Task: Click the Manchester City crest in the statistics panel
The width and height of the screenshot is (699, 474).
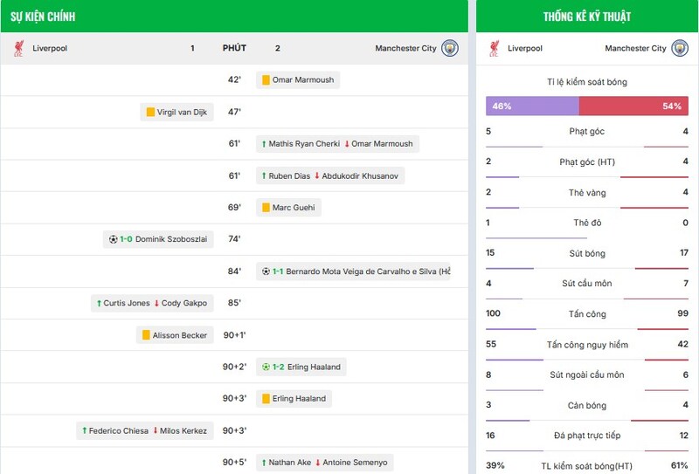Action: tap(680, 48)
